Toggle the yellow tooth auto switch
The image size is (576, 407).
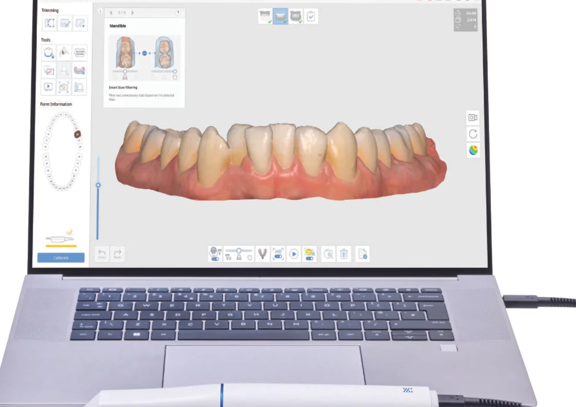coord(309,254)
